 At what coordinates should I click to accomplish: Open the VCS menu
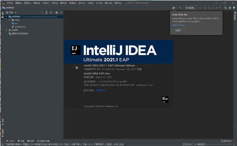99,3
